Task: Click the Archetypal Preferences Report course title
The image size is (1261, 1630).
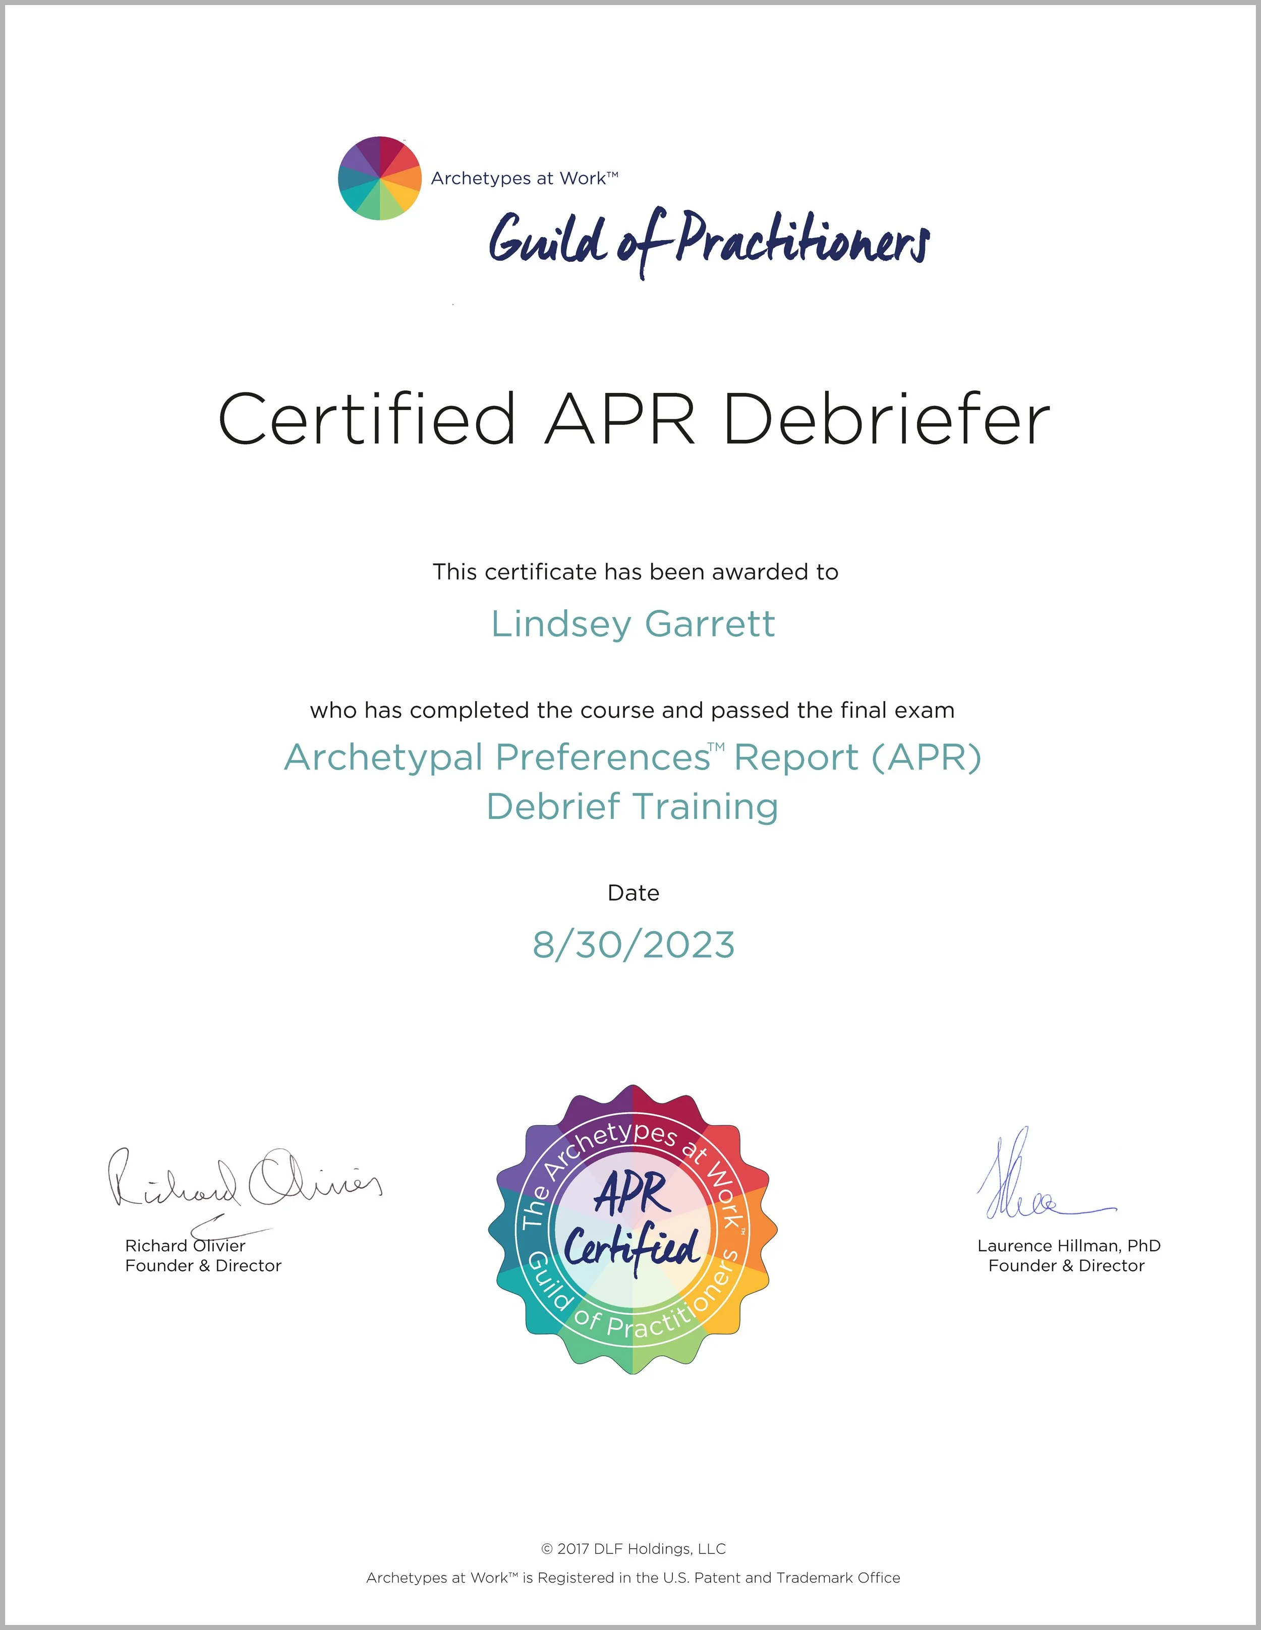Action: coord(633,758)
